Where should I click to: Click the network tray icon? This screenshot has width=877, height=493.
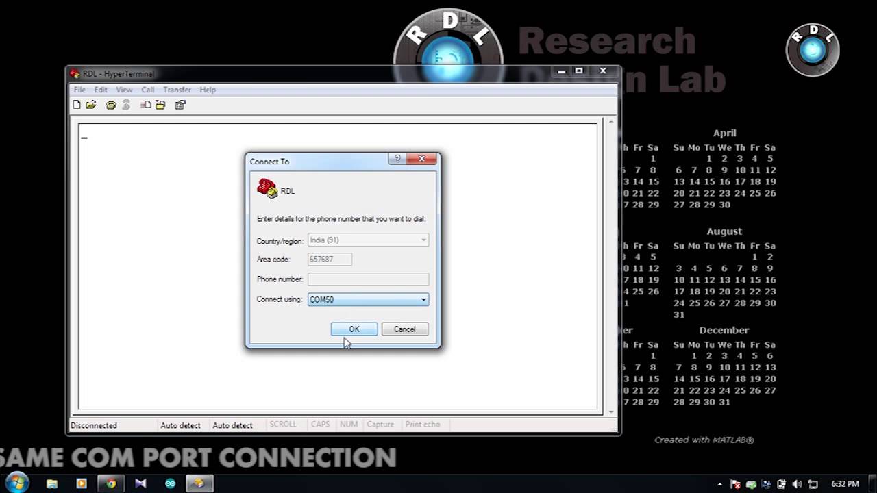click(813, 484)
